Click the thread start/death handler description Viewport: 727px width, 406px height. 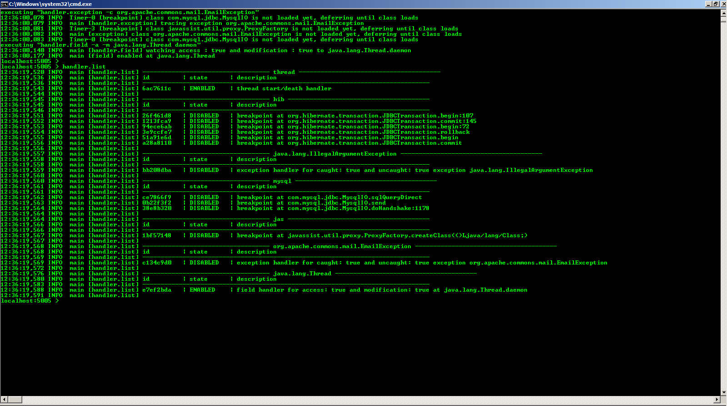click(284, 88)
